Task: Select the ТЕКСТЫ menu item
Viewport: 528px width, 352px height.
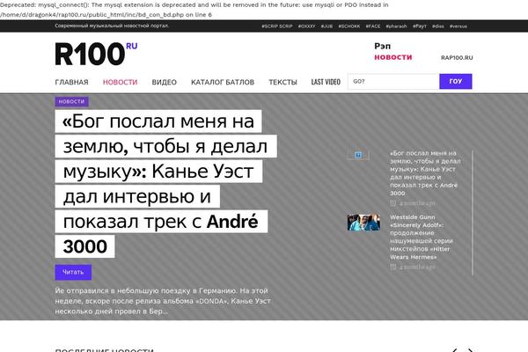Action: [x=282, y=82]
